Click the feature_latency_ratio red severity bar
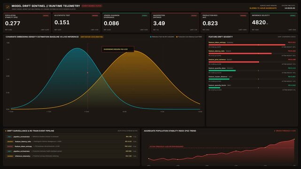301x169 pixels. click(240, 54)
